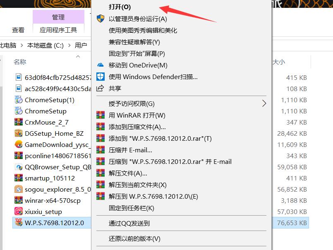The image size is (333, 250).
Task: Select 通过QQ发送到
Action: point(129,223)
